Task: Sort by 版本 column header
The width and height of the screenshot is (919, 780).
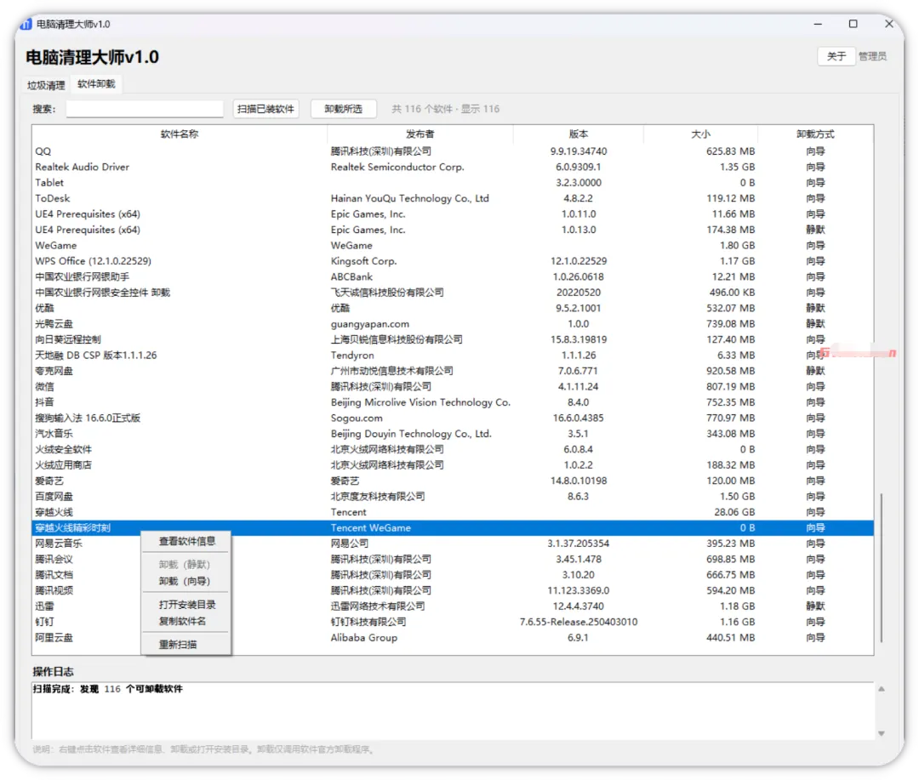Action: (x=579, y=134)
